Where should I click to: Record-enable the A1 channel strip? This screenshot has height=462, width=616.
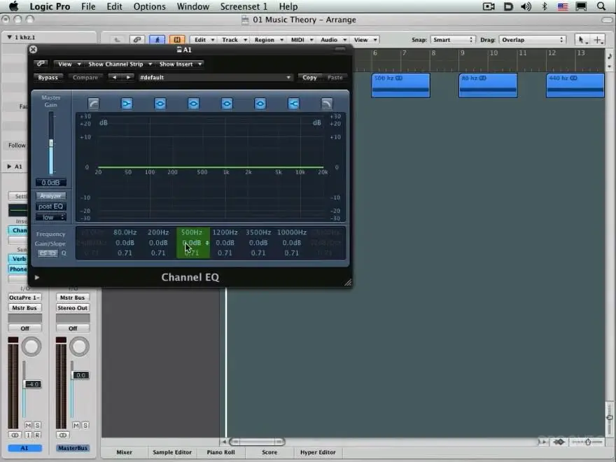pyautogui.click(x=37, y=435)
